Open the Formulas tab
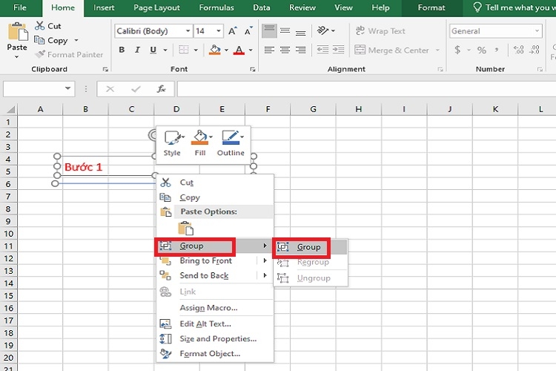 pyautogui.click(x=216, y=8)
